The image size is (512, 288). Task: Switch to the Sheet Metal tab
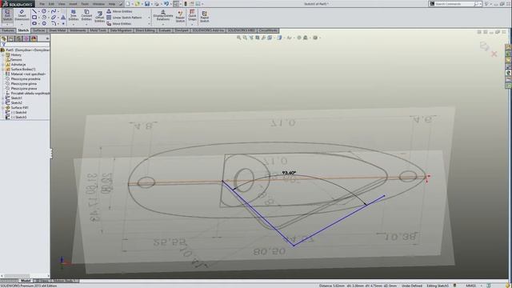pyautogui.click(x=57, y=30)
